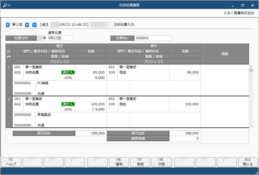The width and height of the screenshot is (259, 175).
Task: Click scrollbar down arrow of entry list
Action: pos(251,126)
